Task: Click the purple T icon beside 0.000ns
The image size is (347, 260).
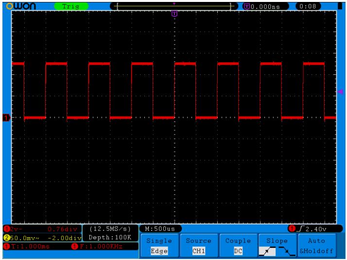Action: tap(247, 7)
